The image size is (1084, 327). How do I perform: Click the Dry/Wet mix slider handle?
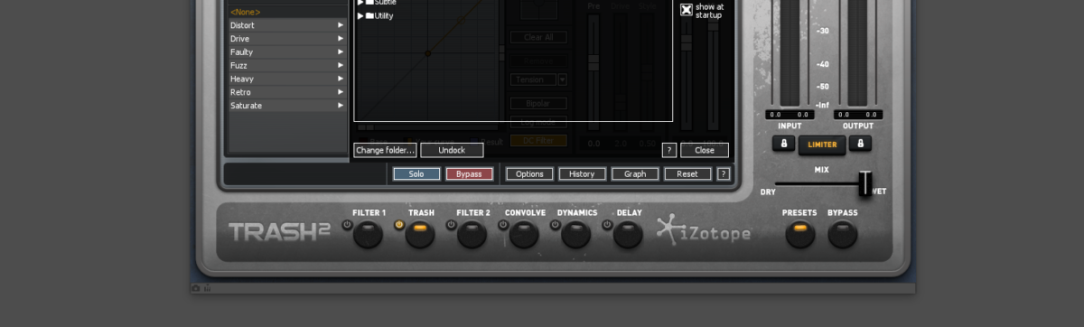865,183
